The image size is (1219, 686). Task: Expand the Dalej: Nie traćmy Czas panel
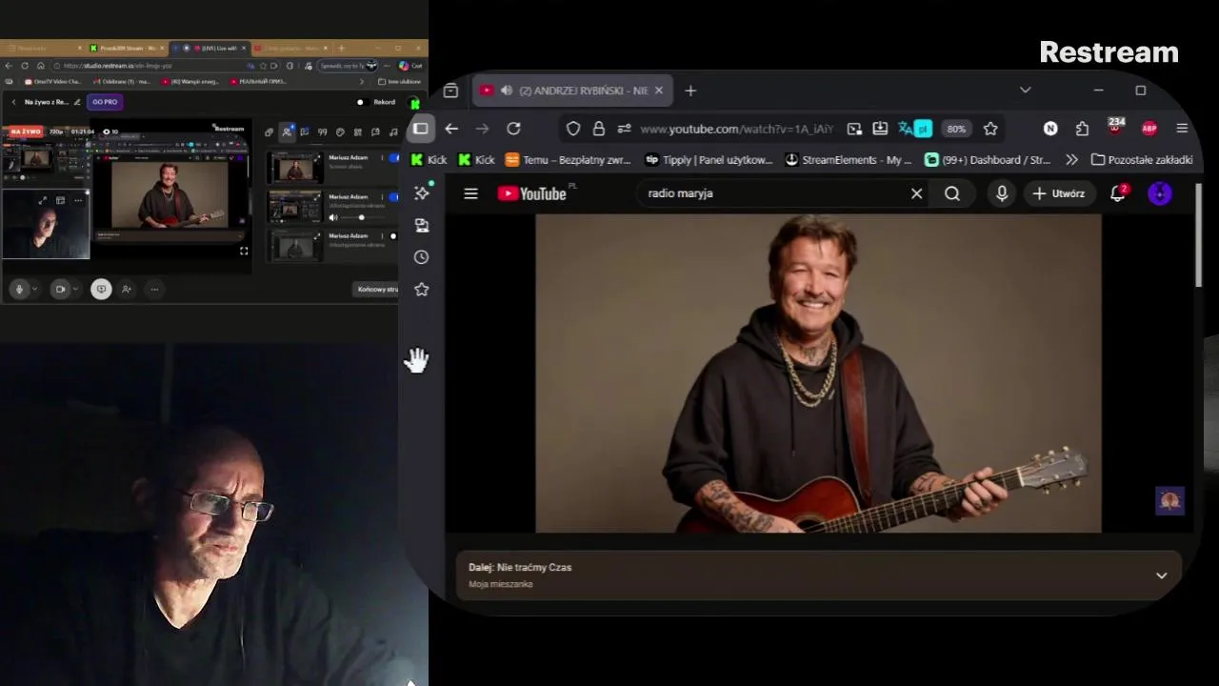(x=1161, y=575)
